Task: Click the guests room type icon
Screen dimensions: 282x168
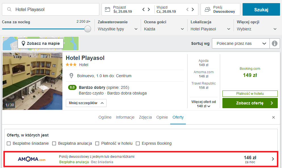Action: [x=208, y=9]
